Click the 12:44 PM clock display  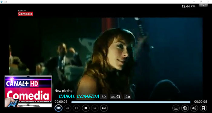(x=188, y=6)
